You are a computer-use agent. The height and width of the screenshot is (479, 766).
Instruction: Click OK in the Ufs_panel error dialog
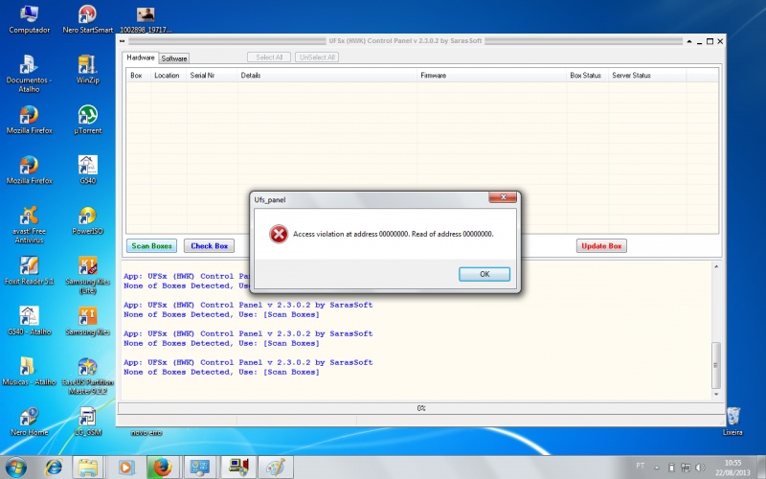click(x=484, y=274)
